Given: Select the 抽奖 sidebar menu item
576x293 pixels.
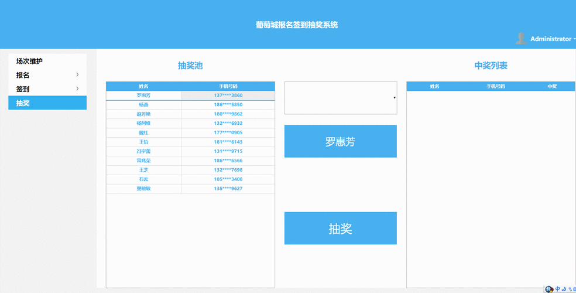Looking at the screenshot, I should (47, 103).
